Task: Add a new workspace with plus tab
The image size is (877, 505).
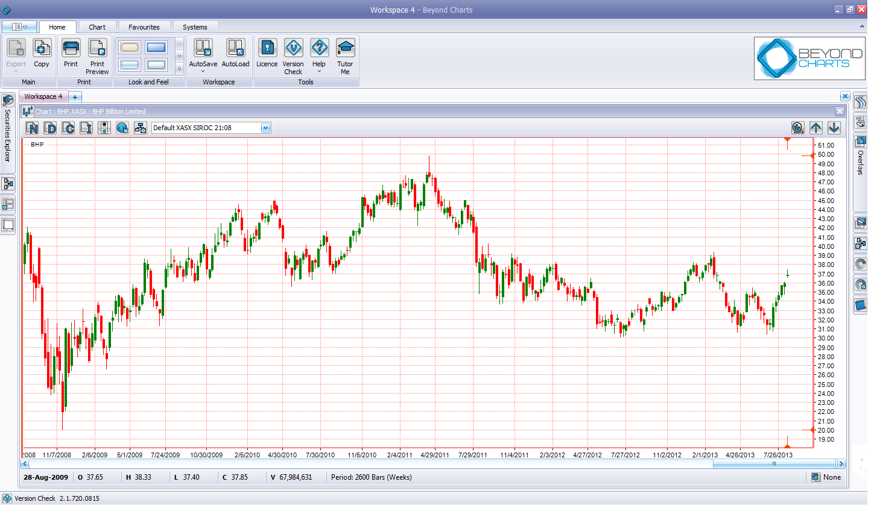Action: tap(75, 97)
